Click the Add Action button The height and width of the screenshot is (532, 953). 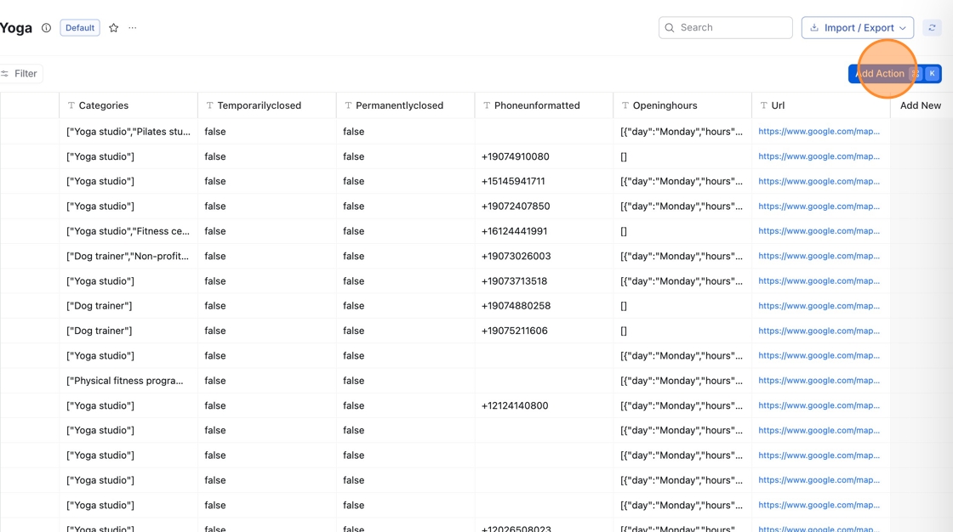[894, 73]
